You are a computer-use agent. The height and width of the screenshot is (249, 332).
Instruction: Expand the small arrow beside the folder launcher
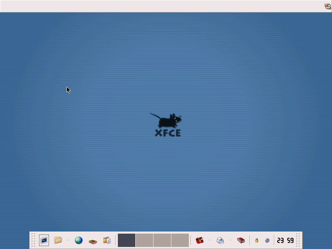pyautogui.click(x=68, y=240)
